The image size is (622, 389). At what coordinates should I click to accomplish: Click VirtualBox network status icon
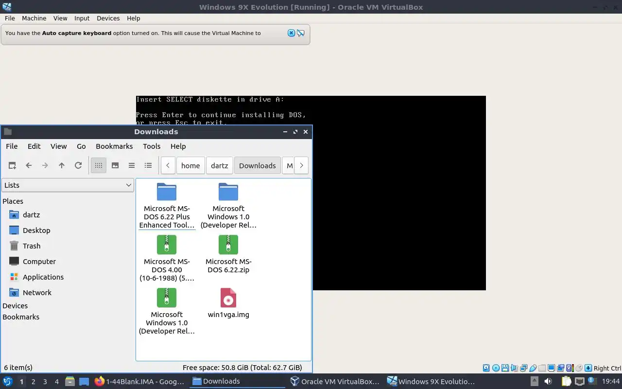pos(523,368)
